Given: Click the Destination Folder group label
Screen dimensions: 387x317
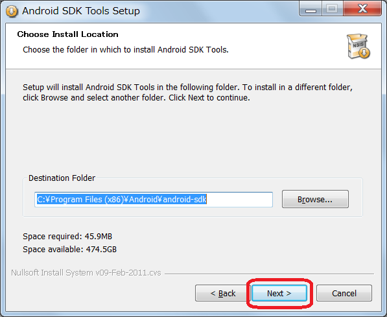Looking at the screenshot, I should click(x=62, y=178).
